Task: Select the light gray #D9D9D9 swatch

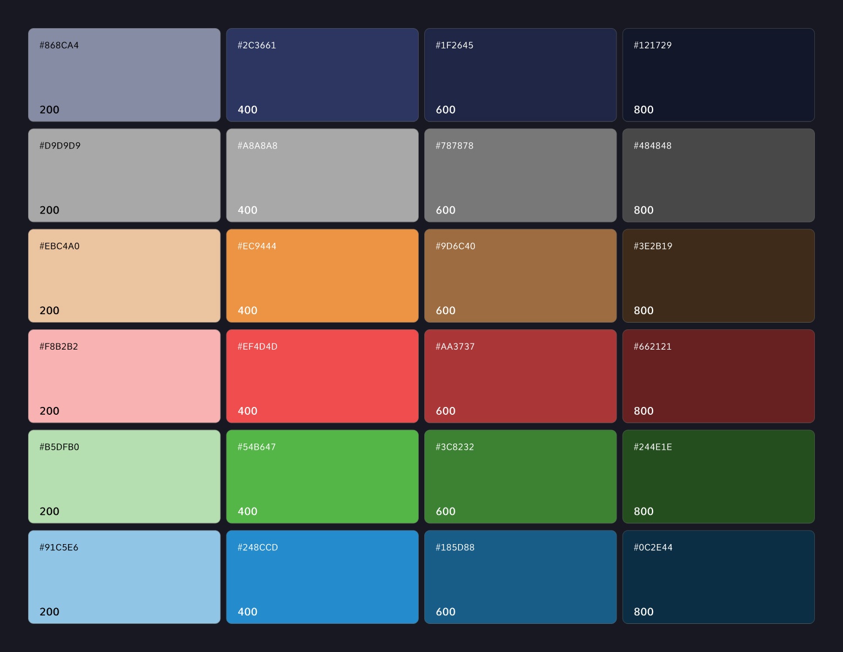Action: point(124,175)
